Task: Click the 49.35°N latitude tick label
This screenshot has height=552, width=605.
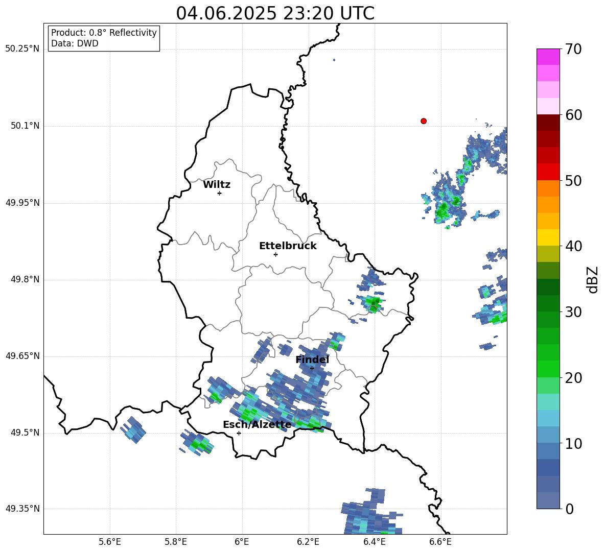Action: [22, 509]
